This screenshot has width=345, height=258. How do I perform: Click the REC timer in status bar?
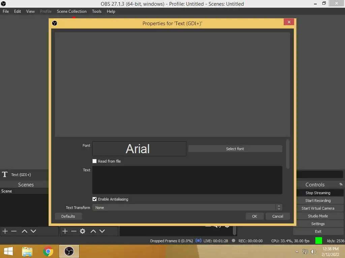coord(250,241)
